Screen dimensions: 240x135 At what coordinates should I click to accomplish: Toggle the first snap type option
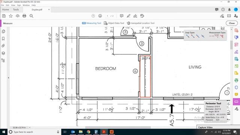[187, 36]
